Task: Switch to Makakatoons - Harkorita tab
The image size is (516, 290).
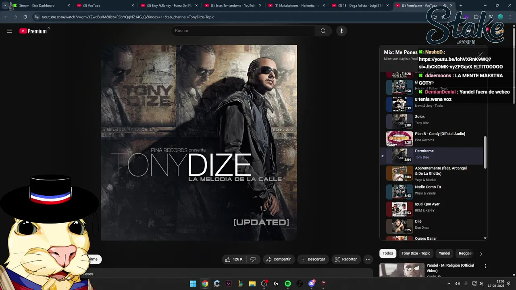Action: (296, 6)
